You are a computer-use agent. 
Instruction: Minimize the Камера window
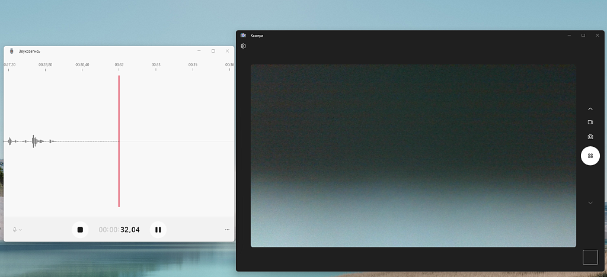click(569, 35)
